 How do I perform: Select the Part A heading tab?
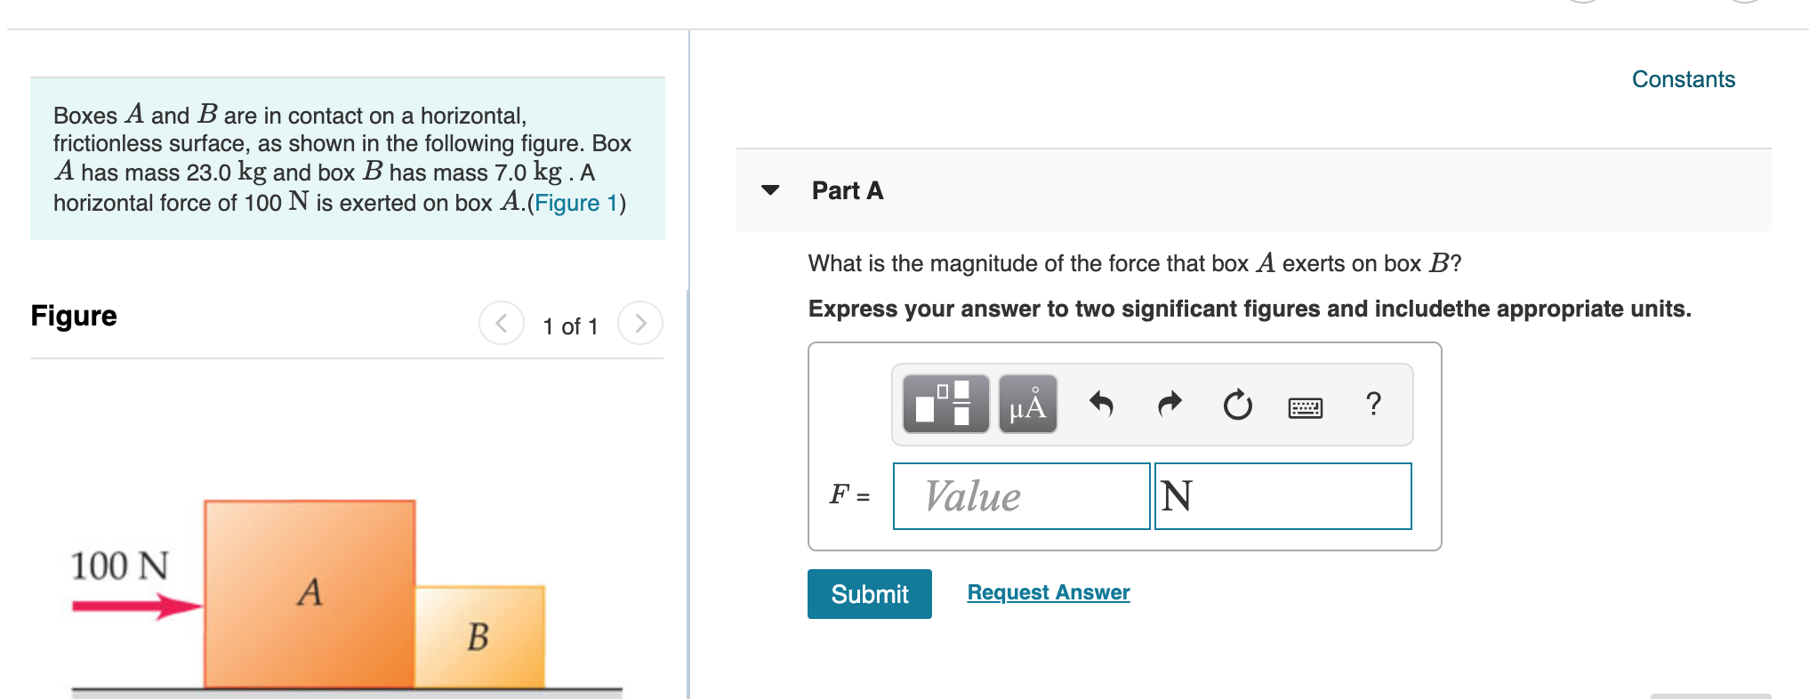point(846,190)
